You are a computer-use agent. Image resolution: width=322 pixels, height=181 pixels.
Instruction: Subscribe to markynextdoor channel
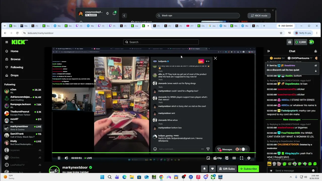249,169
